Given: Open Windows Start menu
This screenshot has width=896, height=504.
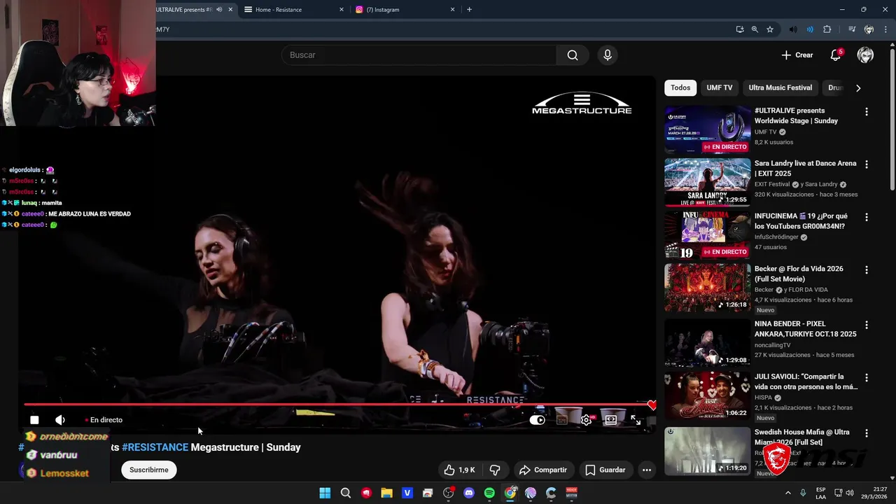Looking at the screenshot, I should (x=325, y=493).
